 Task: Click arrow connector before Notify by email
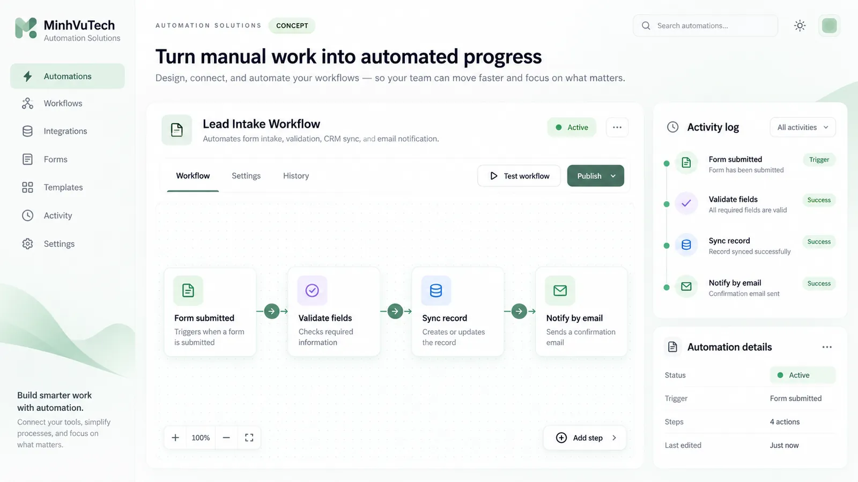click(x=519, y=311)
